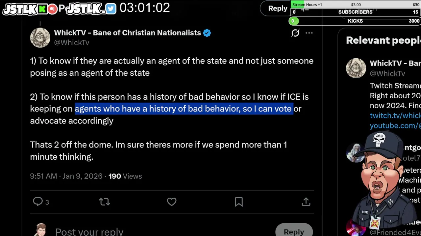Viewport: 421px width, 236px height.
Task: Click the 190 Views count
Action: click(125, 176)
